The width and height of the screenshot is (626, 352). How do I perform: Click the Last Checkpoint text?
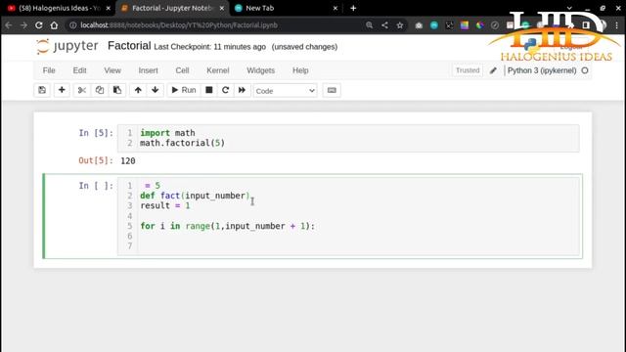pyautogui.click(x=209, y=47)
